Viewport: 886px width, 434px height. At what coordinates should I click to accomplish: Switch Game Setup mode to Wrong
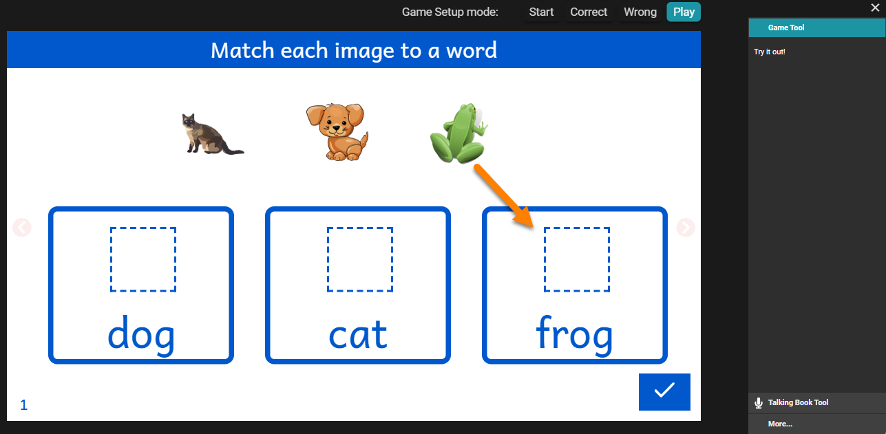click(640, 12)
